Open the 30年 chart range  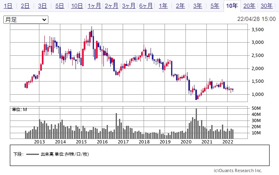click(267, 6)
